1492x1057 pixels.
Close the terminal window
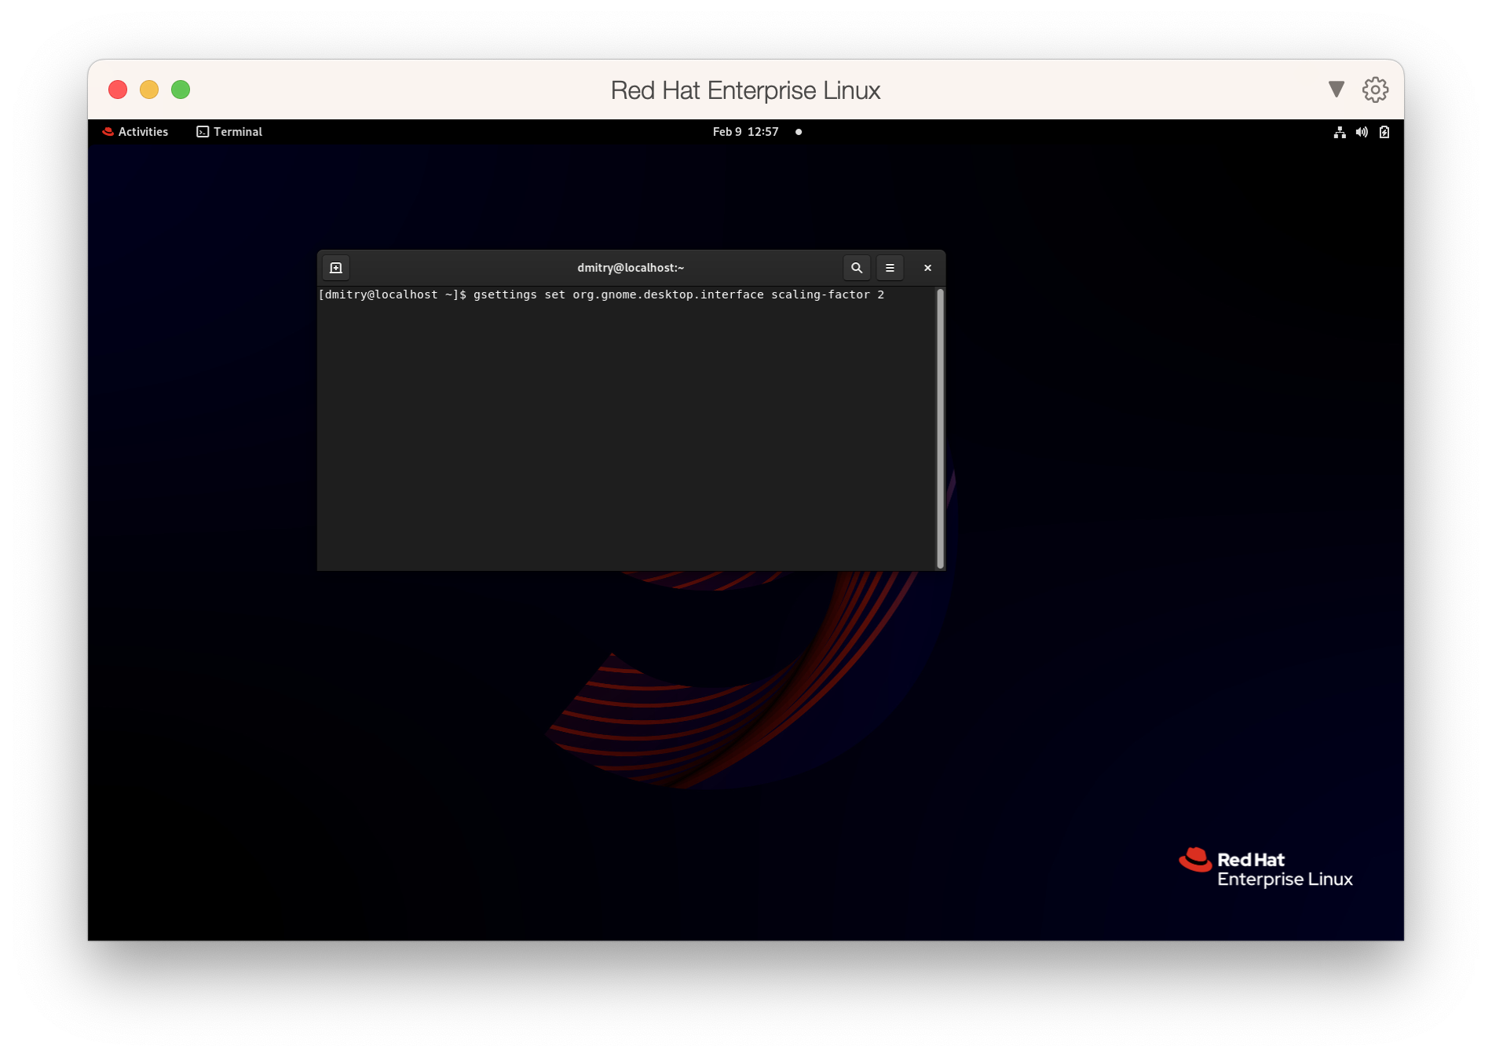coord(927,268)
